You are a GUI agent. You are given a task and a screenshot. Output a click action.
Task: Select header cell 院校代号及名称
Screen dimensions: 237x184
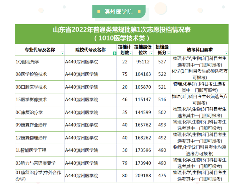click(x=90, y=50)
